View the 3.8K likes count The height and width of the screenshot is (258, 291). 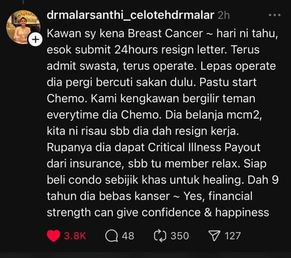point(75,236)
